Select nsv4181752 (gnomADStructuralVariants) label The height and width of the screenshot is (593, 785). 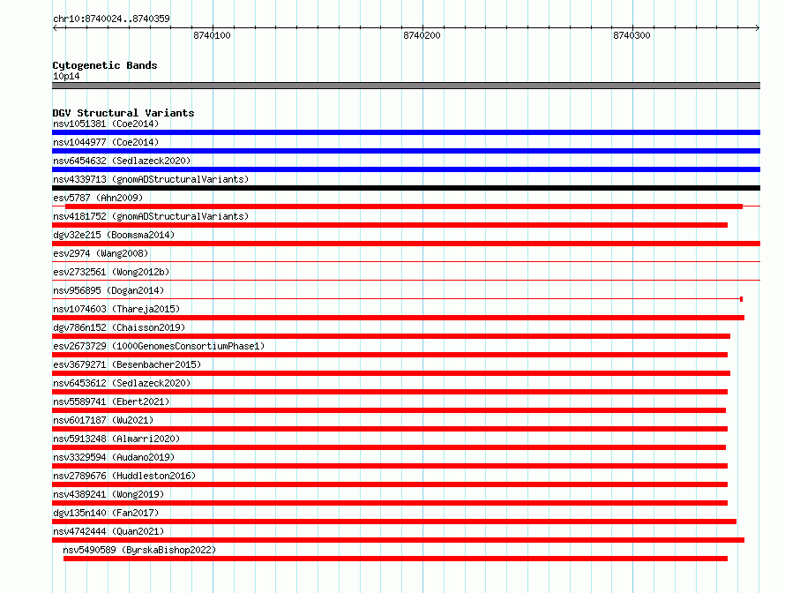click(x=151, y=216)
